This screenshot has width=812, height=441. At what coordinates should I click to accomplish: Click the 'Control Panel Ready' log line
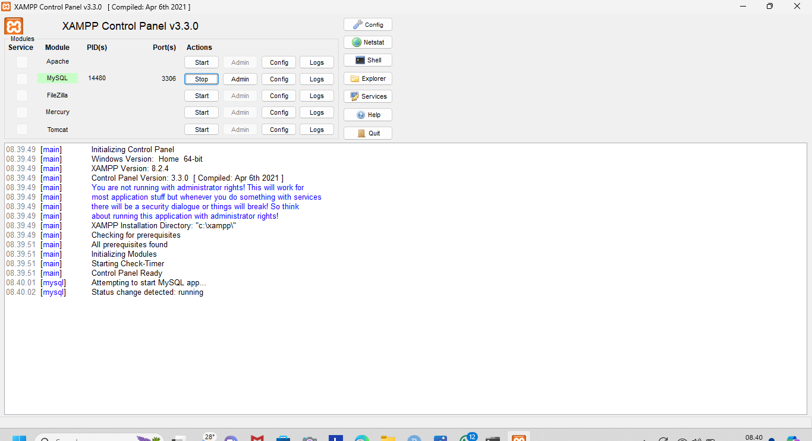coord(127,273)
